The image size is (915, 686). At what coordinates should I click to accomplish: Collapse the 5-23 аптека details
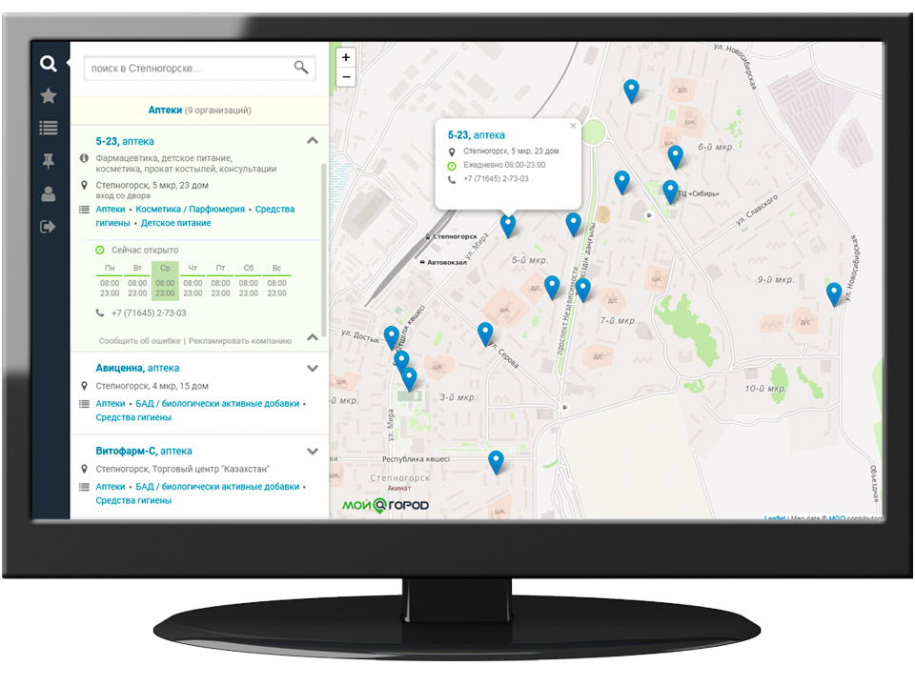click(x=313, y=141)
